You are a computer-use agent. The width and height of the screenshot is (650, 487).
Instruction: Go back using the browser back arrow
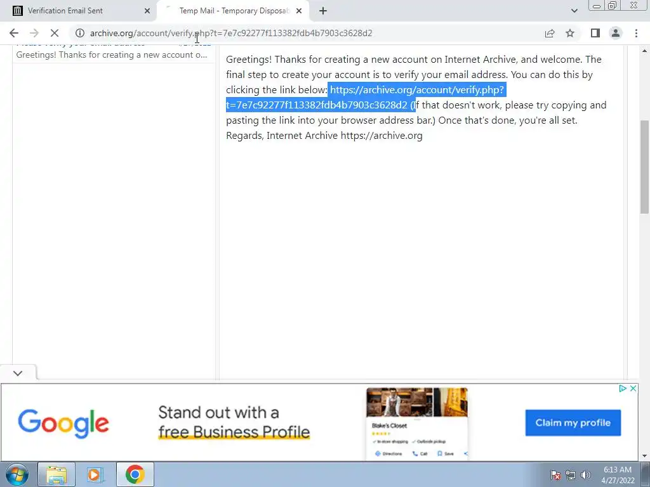(x=14, y=33)
